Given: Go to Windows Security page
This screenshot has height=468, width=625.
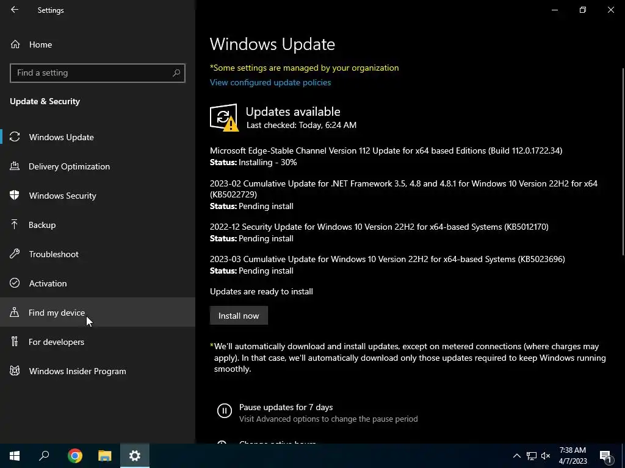Looking at the screenshot, I should pyautogui.click(x=98, y=196).
